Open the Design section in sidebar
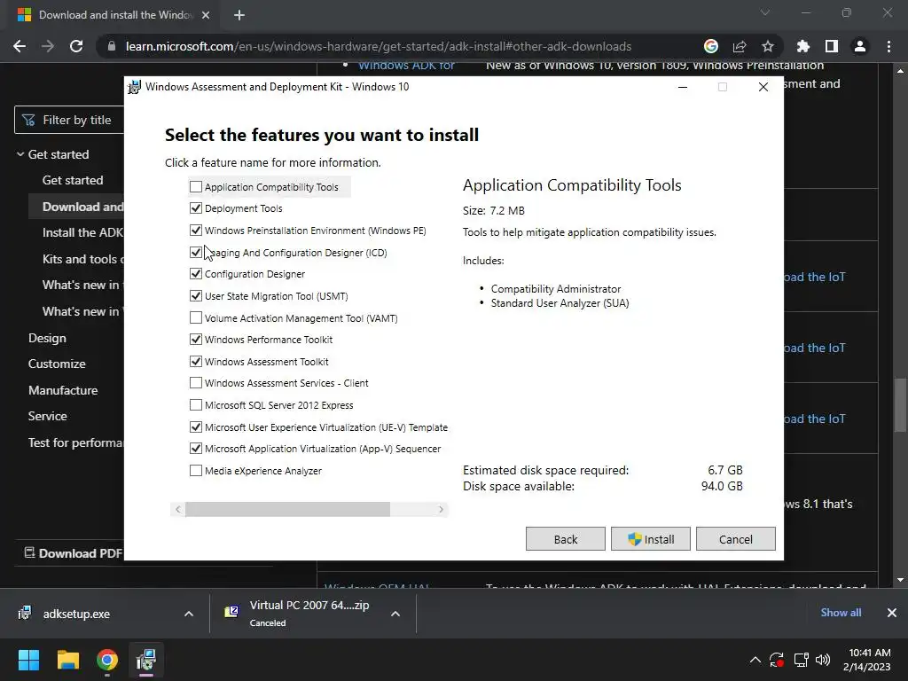This screenshot has height=681, width=908. tap(47, 338)
